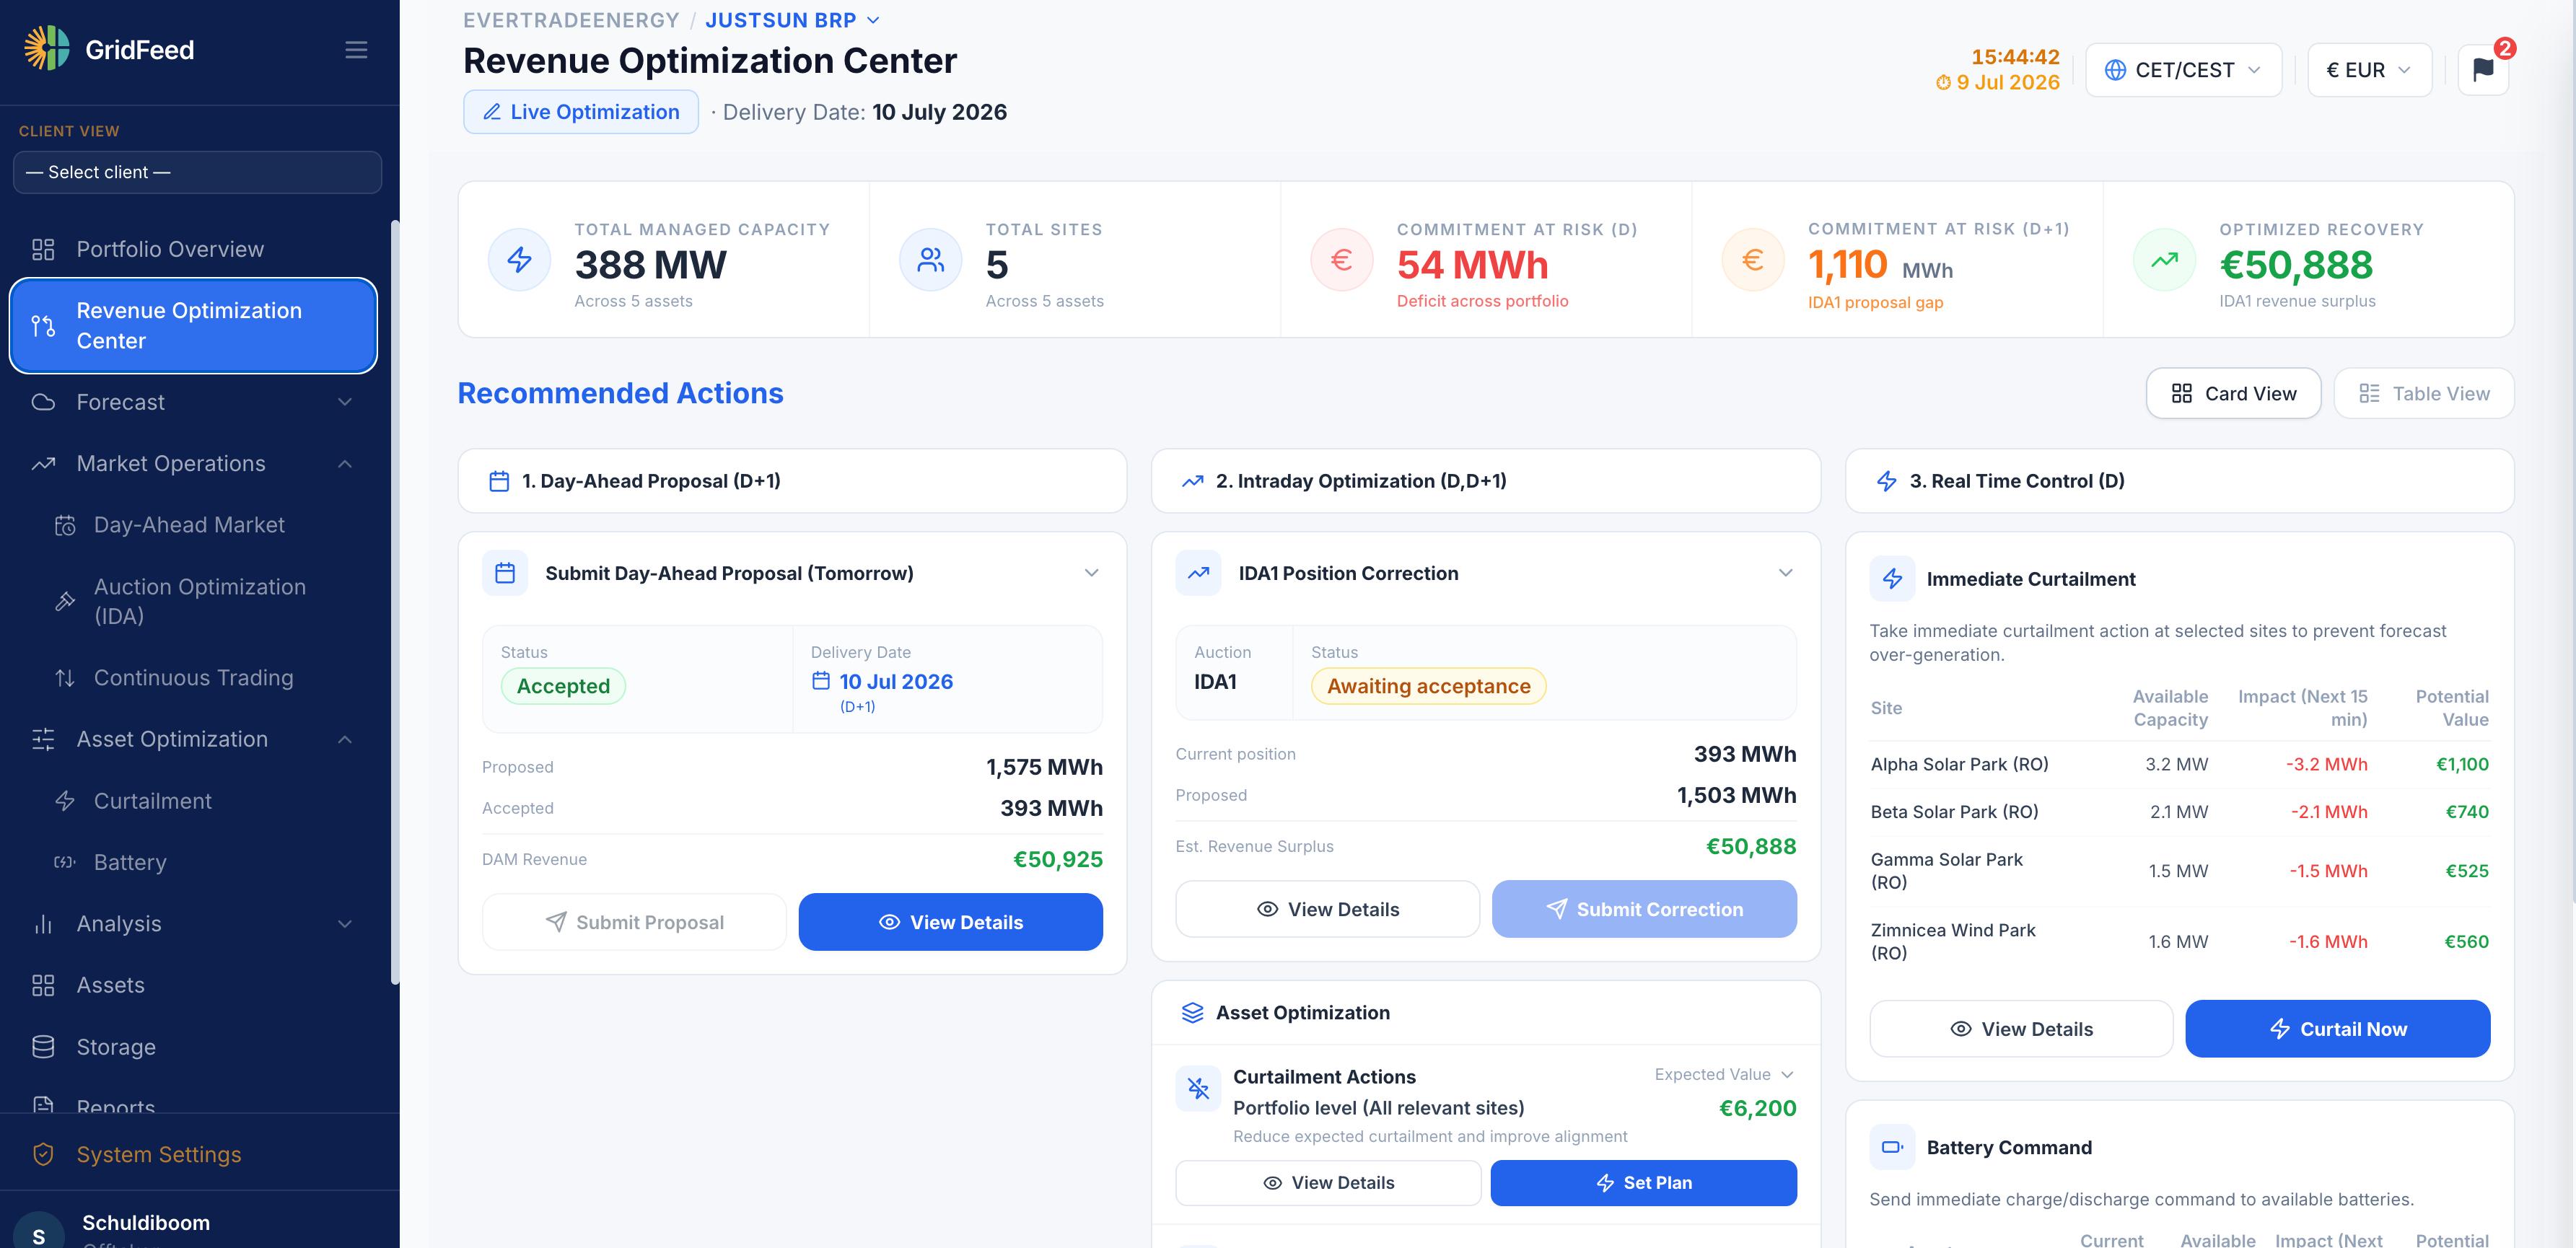This screenshot has width=2576, height=1248.
Task: Collapse the Market Operations section
Action: pyautogui.click(x=192, y=464)
